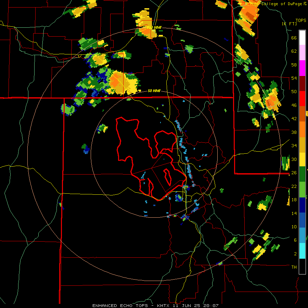Click the bright yellow legend swatch

[x=302, y=159]
